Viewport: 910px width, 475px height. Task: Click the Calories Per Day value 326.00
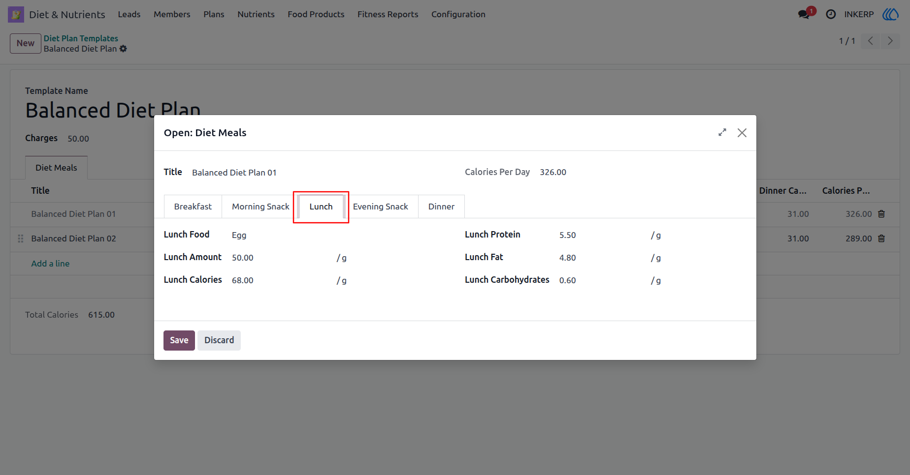[x=553, y=172]
